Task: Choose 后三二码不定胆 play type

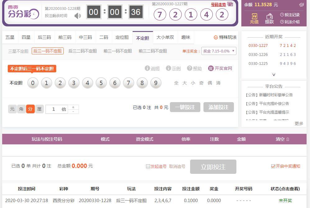Action: [83, 51]
